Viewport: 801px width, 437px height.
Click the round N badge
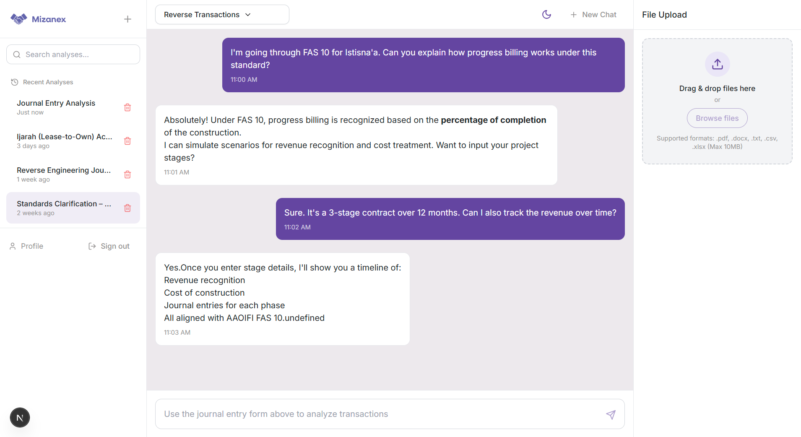(20, 418)
